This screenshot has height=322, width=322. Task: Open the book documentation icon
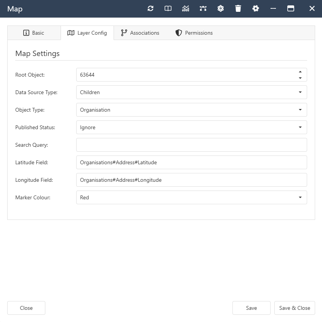pos(168,8)
